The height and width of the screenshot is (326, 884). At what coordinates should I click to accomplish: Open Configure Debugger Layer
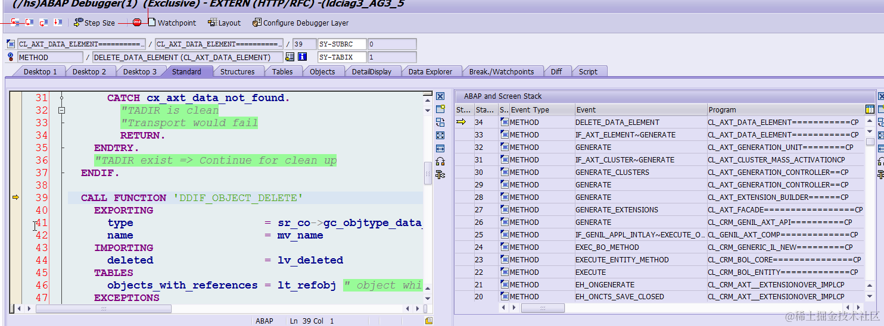tap(300, 23)
